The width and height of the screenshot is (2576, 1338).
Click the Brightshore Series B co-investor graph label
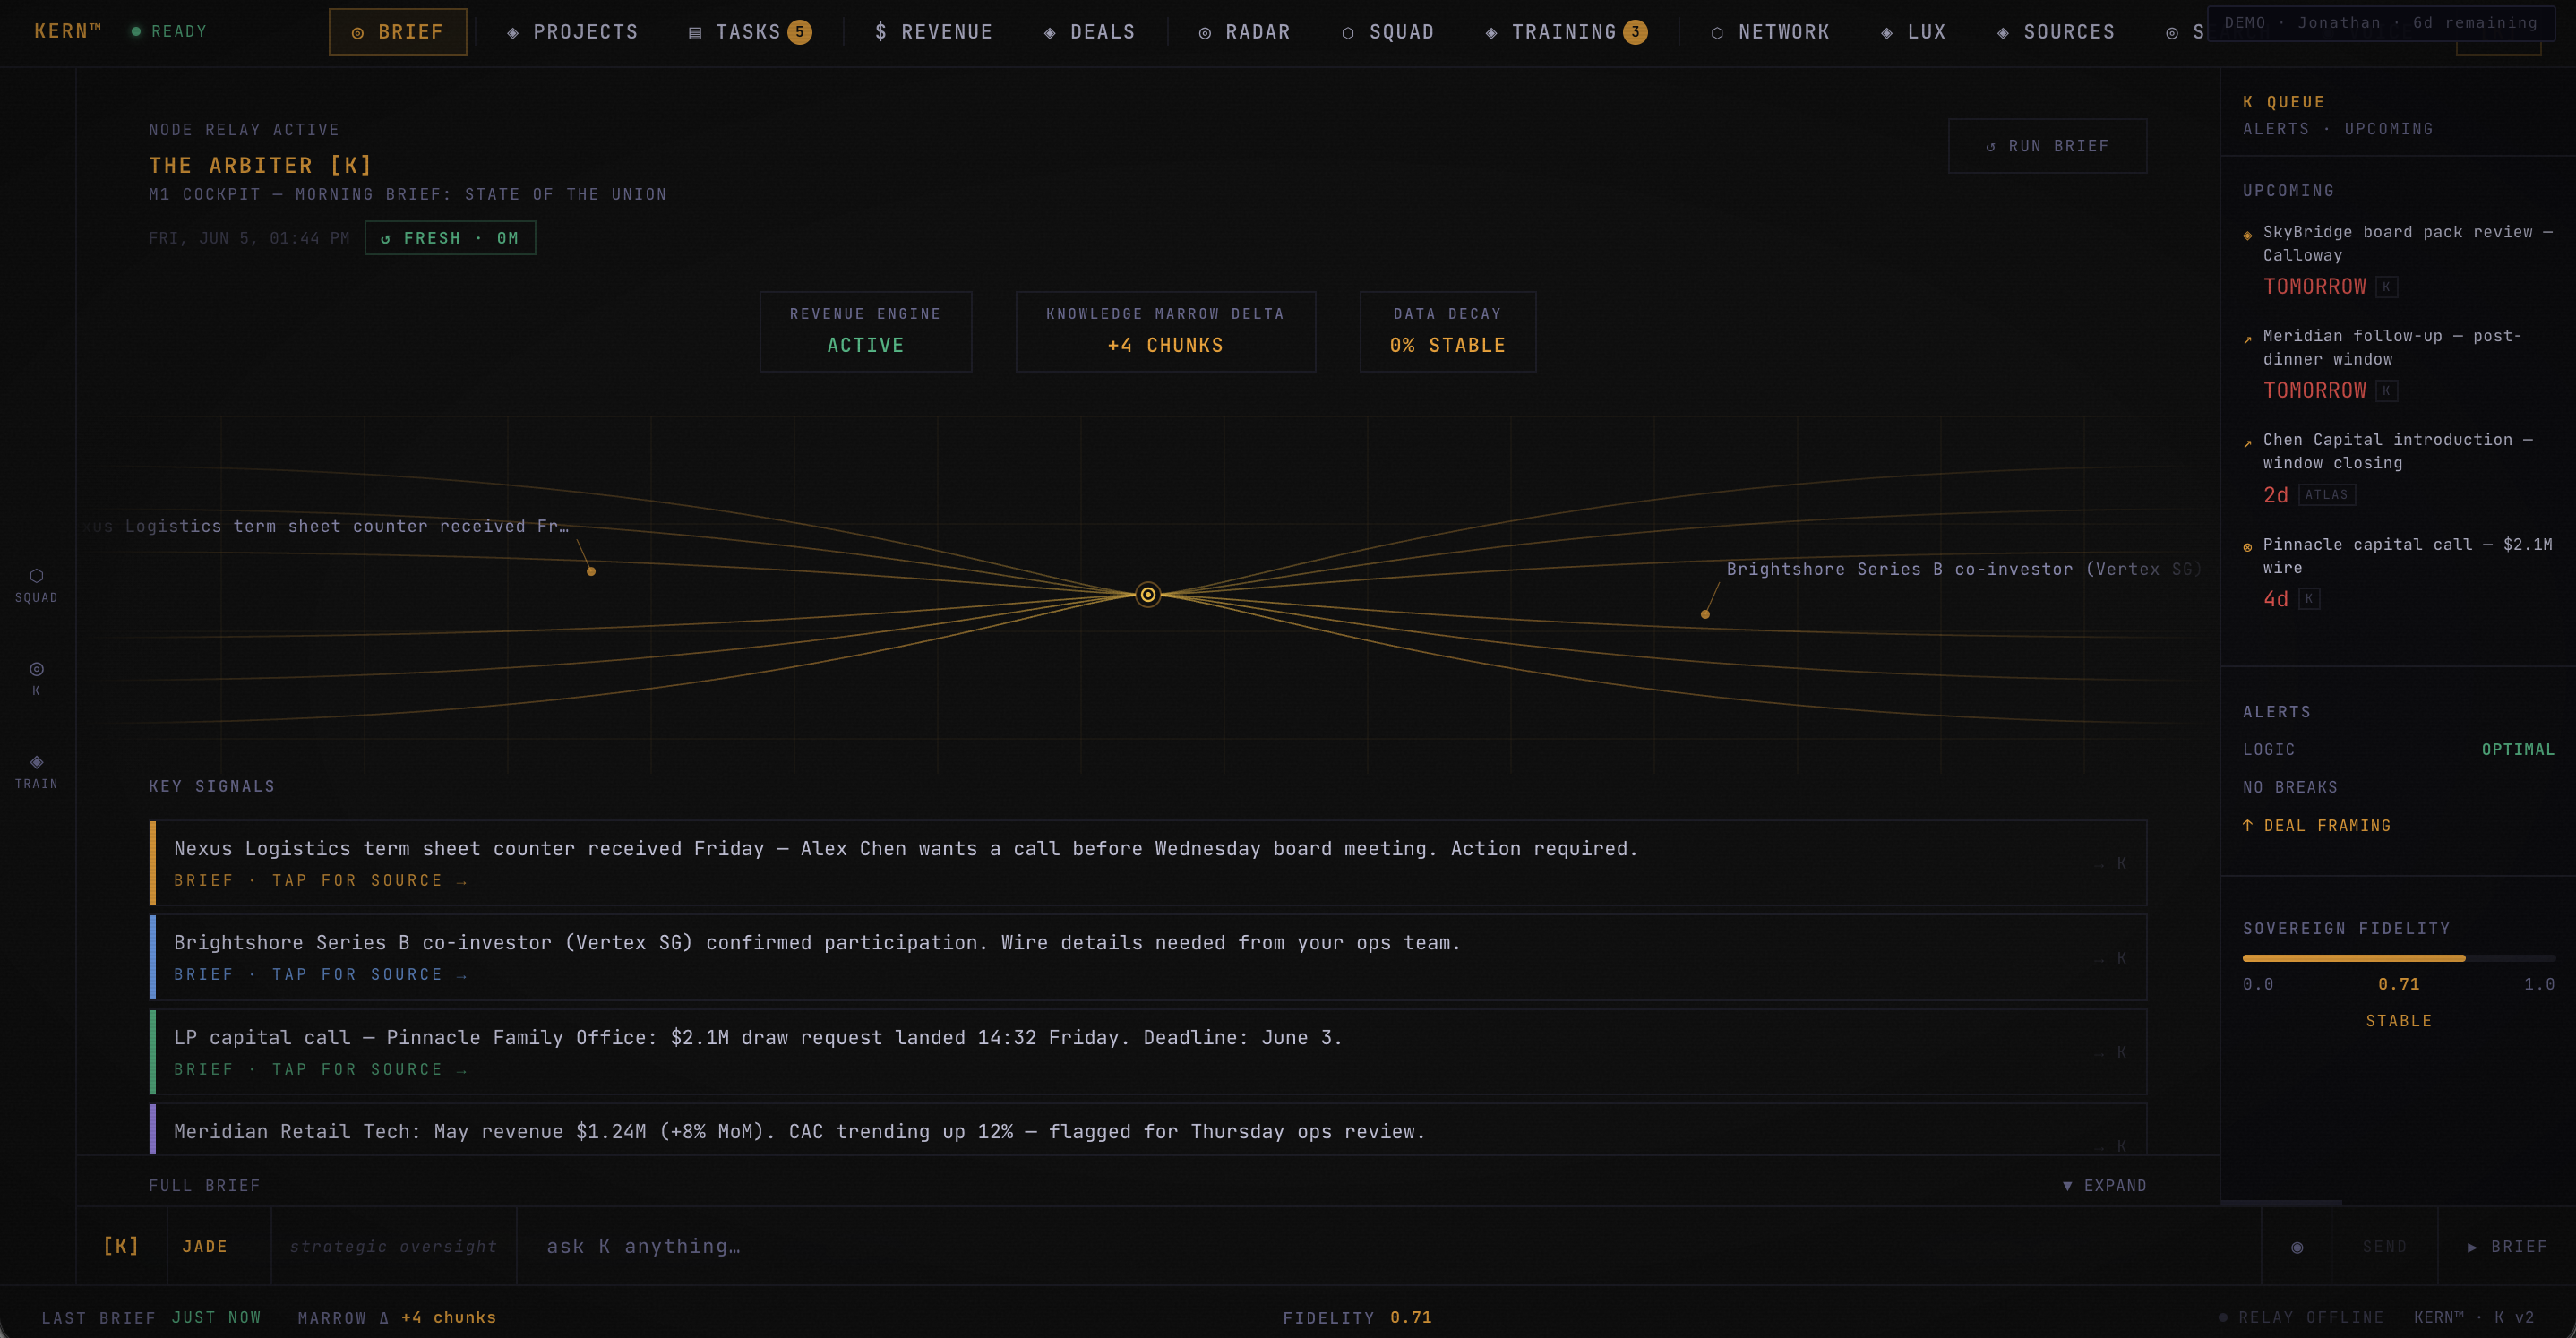1963,569
